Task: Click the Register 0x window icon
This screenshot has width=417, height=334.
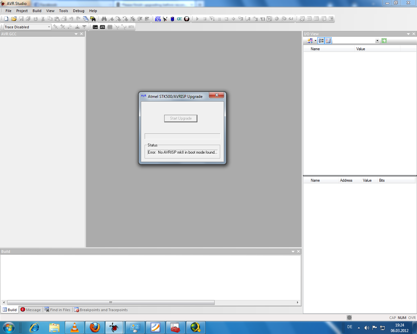Action: tap(309, 19)
